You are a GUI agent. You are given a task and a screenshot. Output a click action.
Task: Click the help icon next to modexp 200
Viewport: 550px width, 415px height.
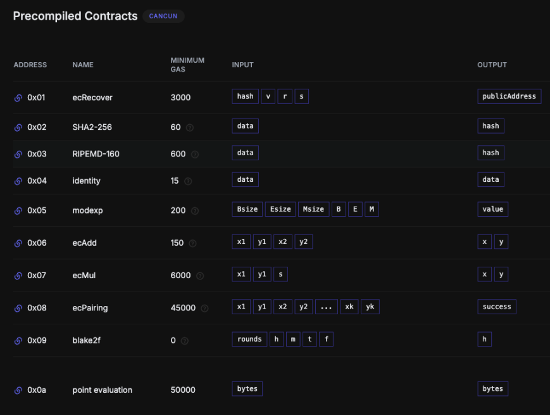pos(195,211)
